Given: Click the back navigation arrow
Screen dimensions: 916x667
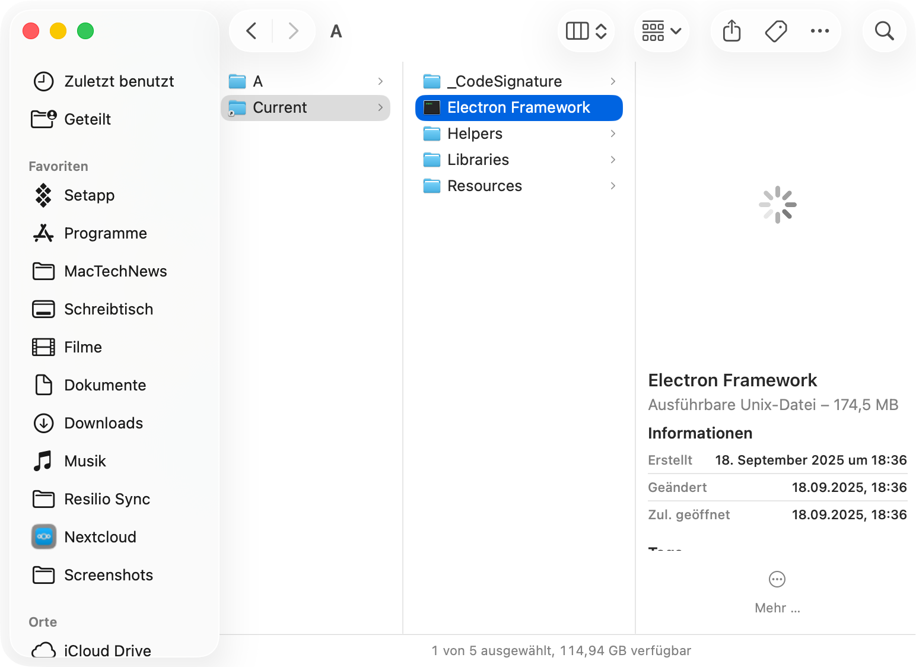Looking at the screenshot, I should [x=252, y=31].
